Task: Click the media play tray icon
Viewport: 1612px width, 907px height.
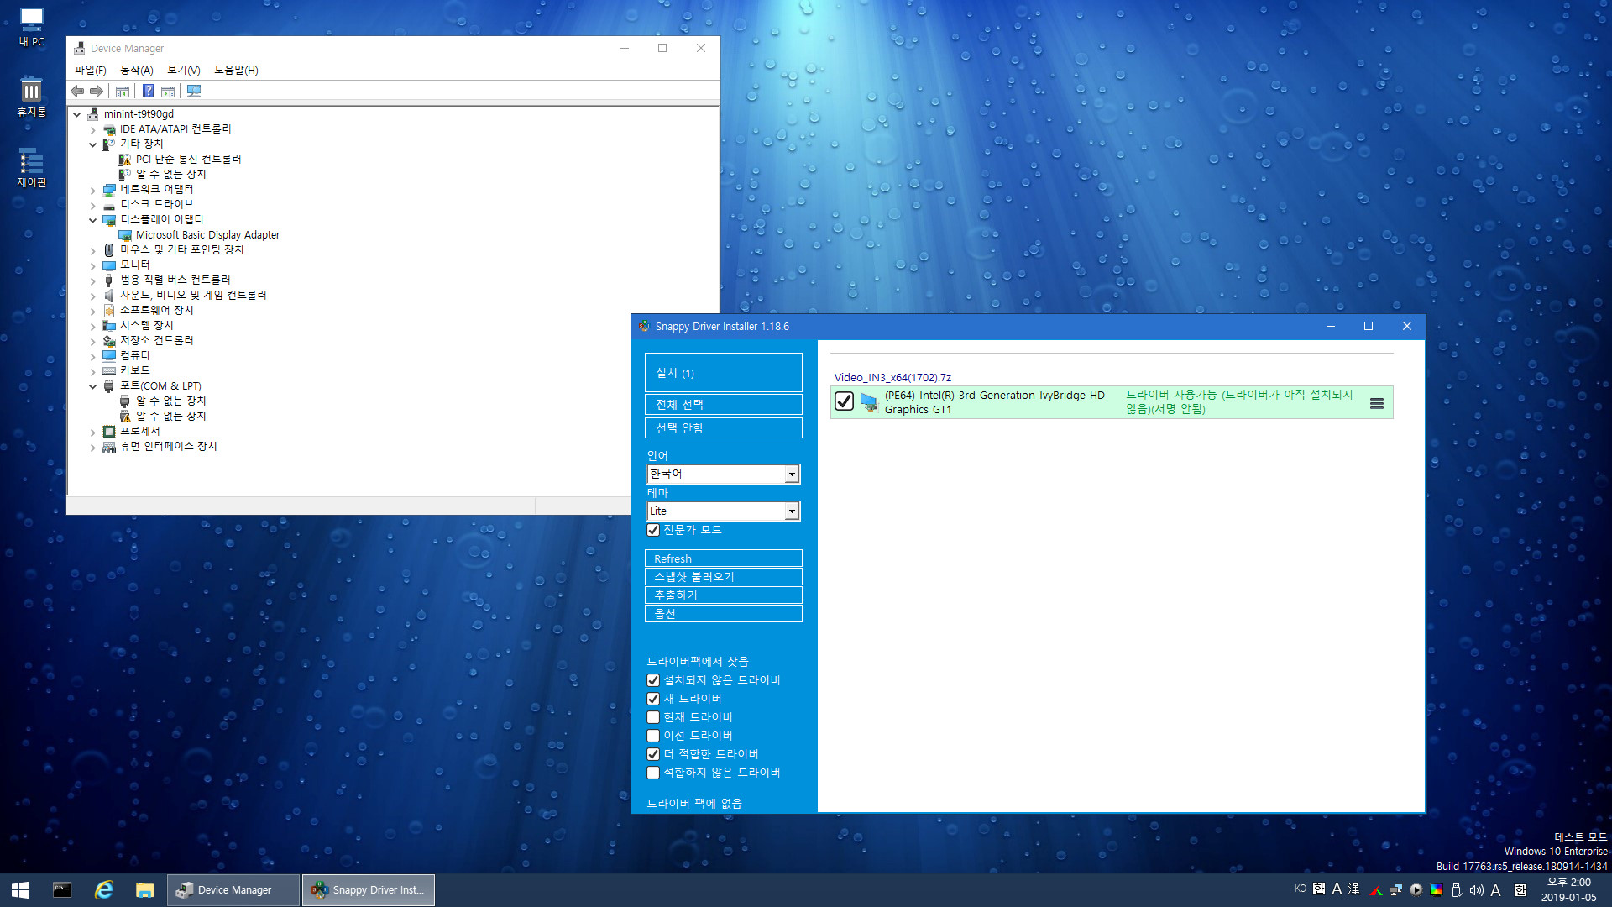Action: pos(1416,889)
